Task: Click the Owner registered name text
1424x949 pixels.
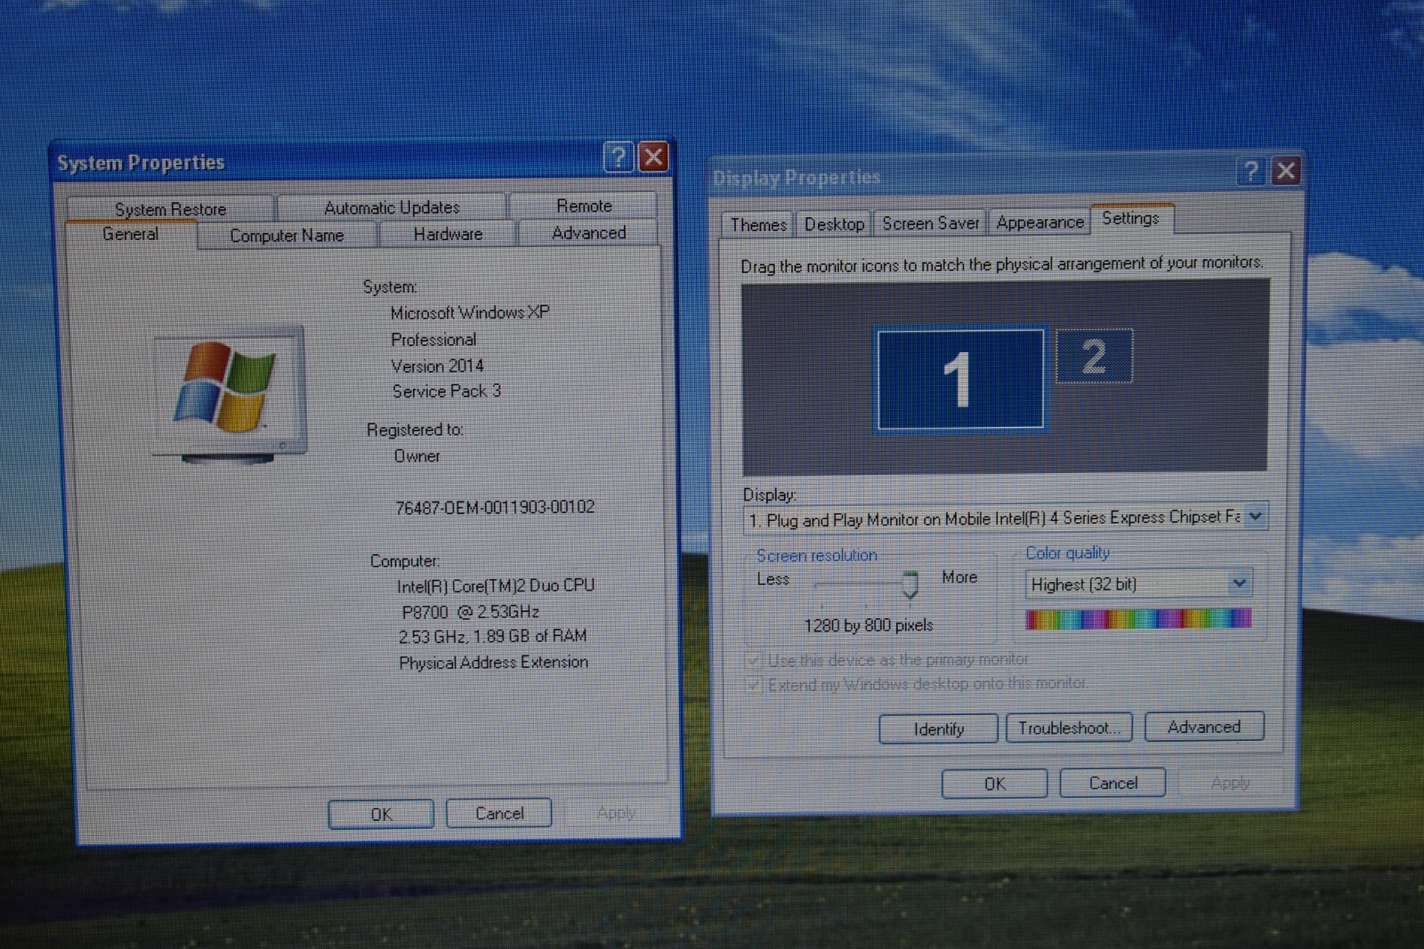Action: point(417,455)
